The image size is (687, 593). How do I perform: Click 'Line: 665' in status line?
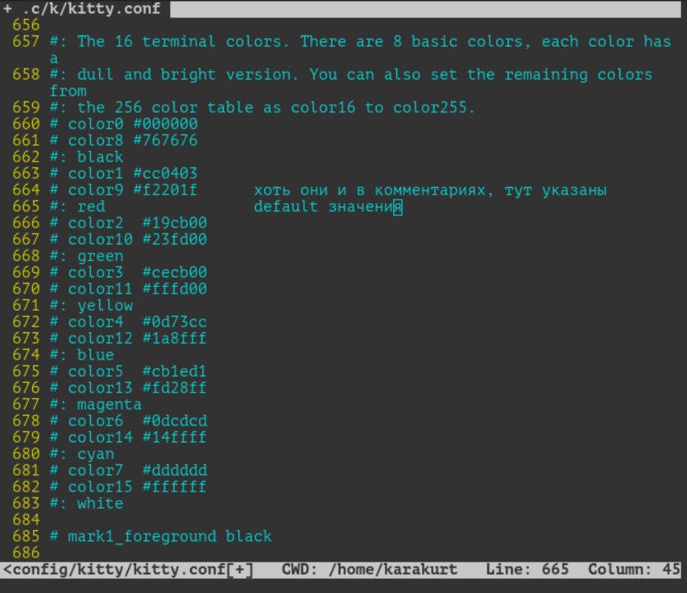tap(527, 569)
